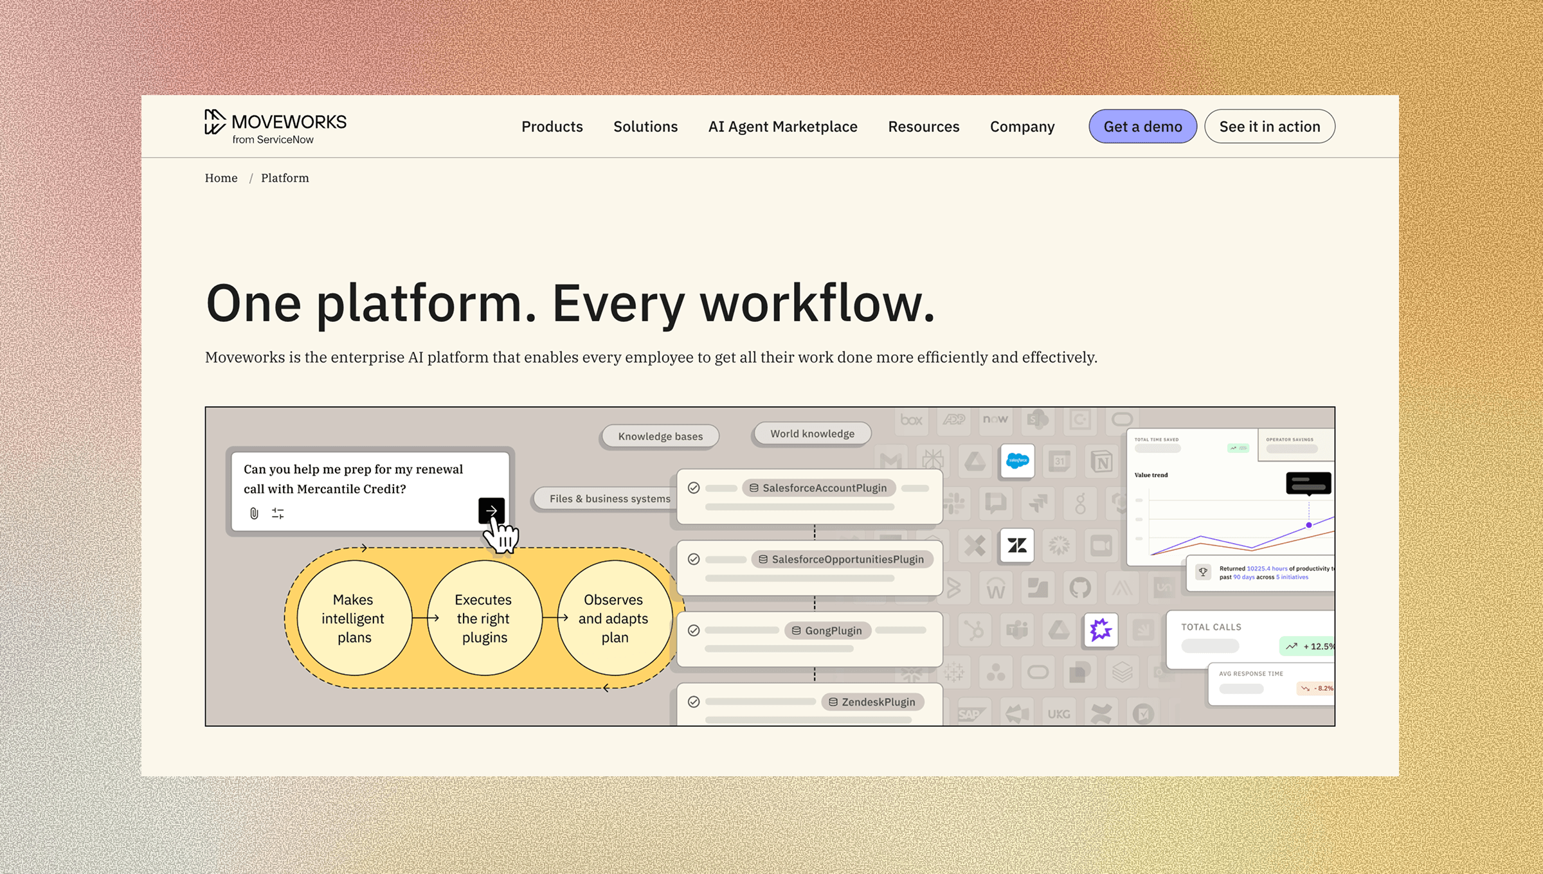The height and width of the screenshot is (874, 1543).
Task: Click the Microsoft Teams logo tile
Action: 1017,630
